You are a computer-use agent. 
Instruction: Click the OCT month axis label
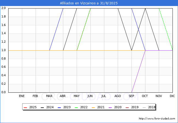point(145,96)
